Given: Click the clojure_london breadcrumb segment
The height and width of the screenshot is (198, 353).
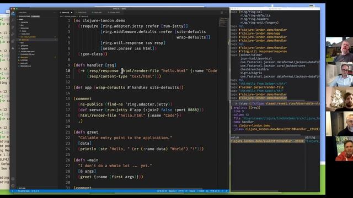Looking at the screenshot, I should pos(71,16).
